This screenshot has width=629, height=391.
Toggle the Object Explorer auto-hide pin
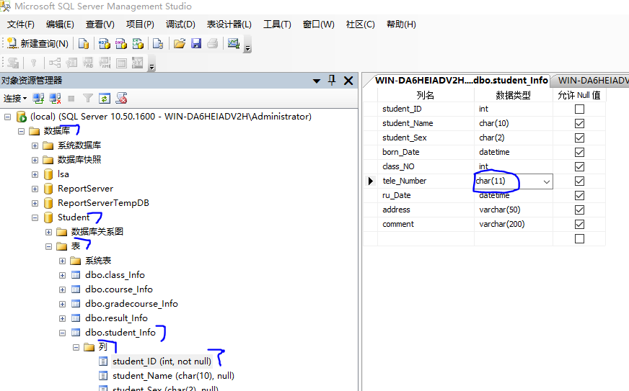332,80
